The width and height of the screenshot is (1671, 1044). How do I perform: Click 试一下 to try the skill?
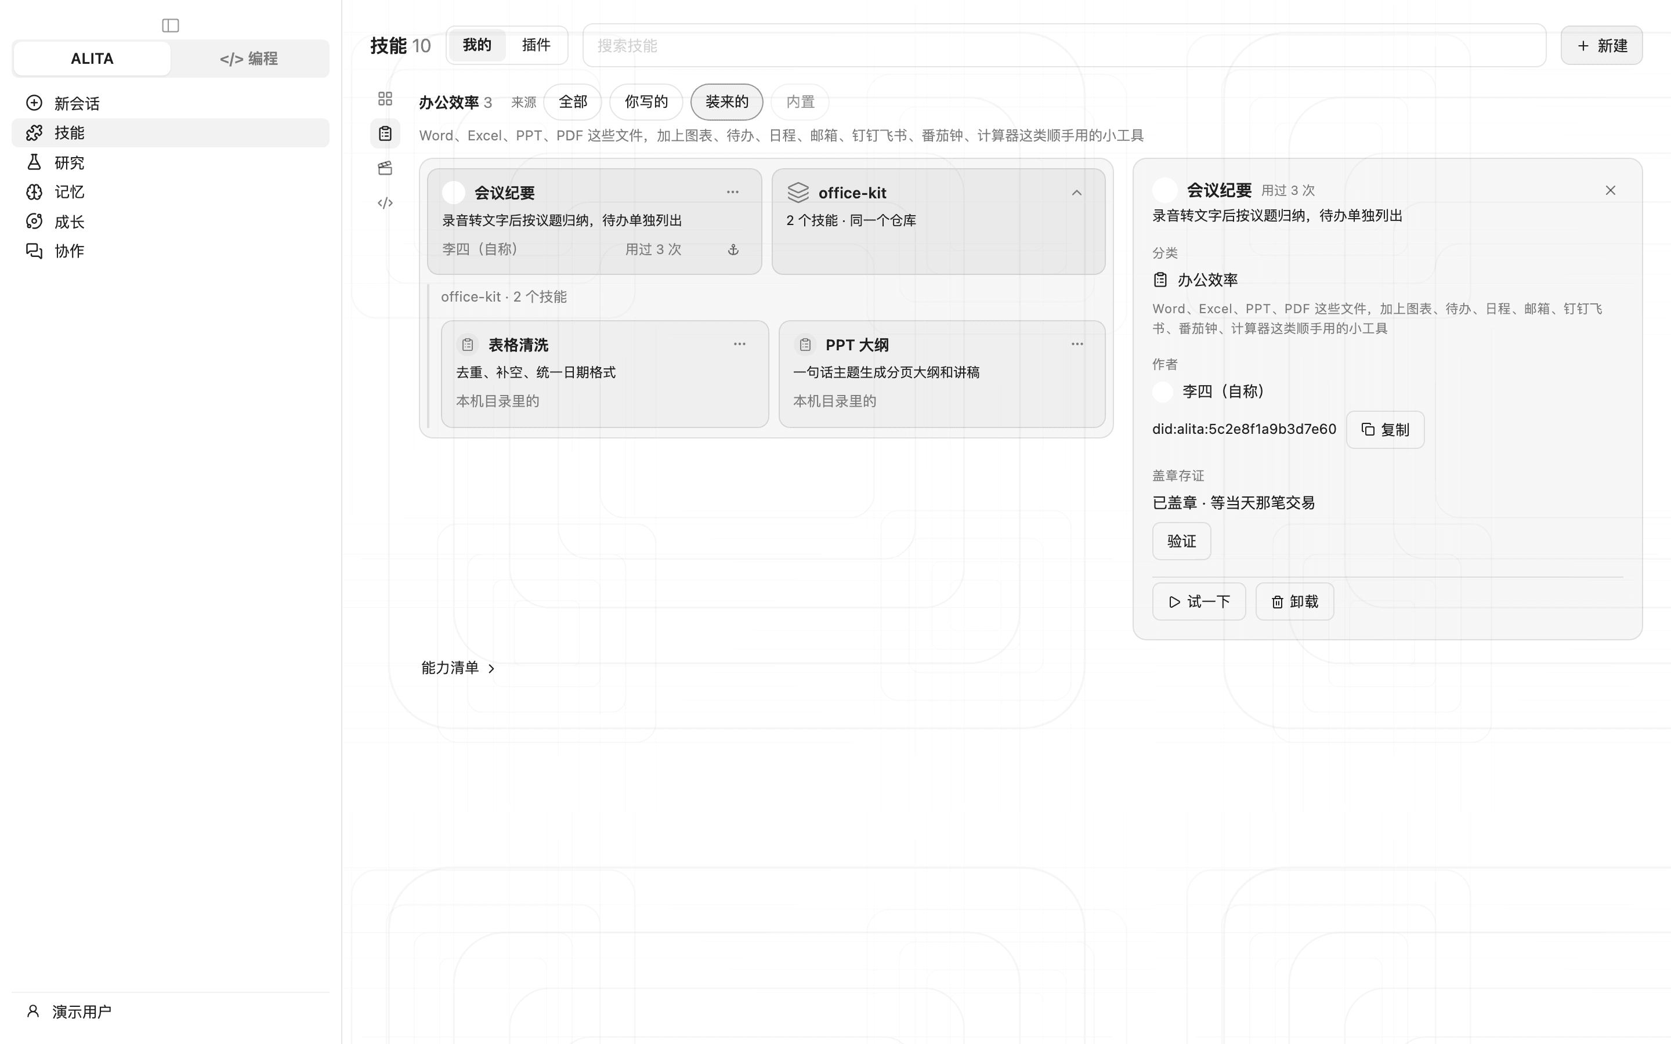click(1199, 602)
